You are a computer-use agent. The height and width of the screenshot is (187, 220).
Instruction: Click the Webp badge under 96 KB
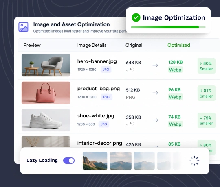(175, 97)
